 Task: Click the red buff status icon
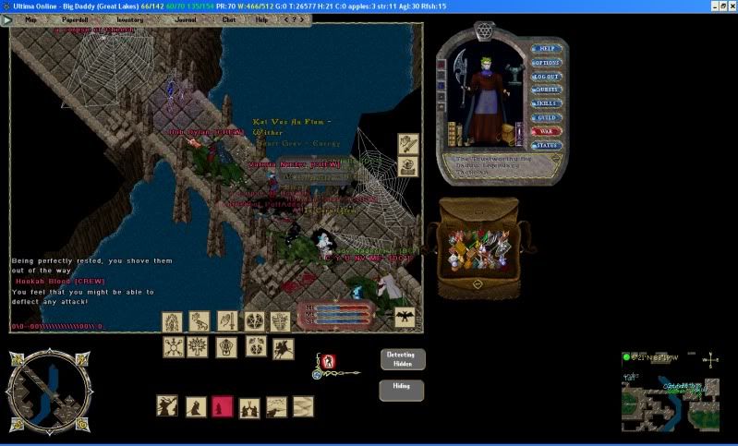pyautogui.click(x=329, y=361)
